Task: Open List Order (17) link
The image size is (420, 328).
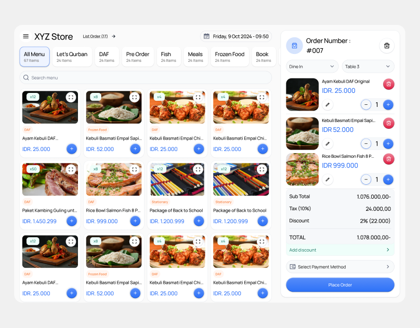Action: click(x=94, y=36)
